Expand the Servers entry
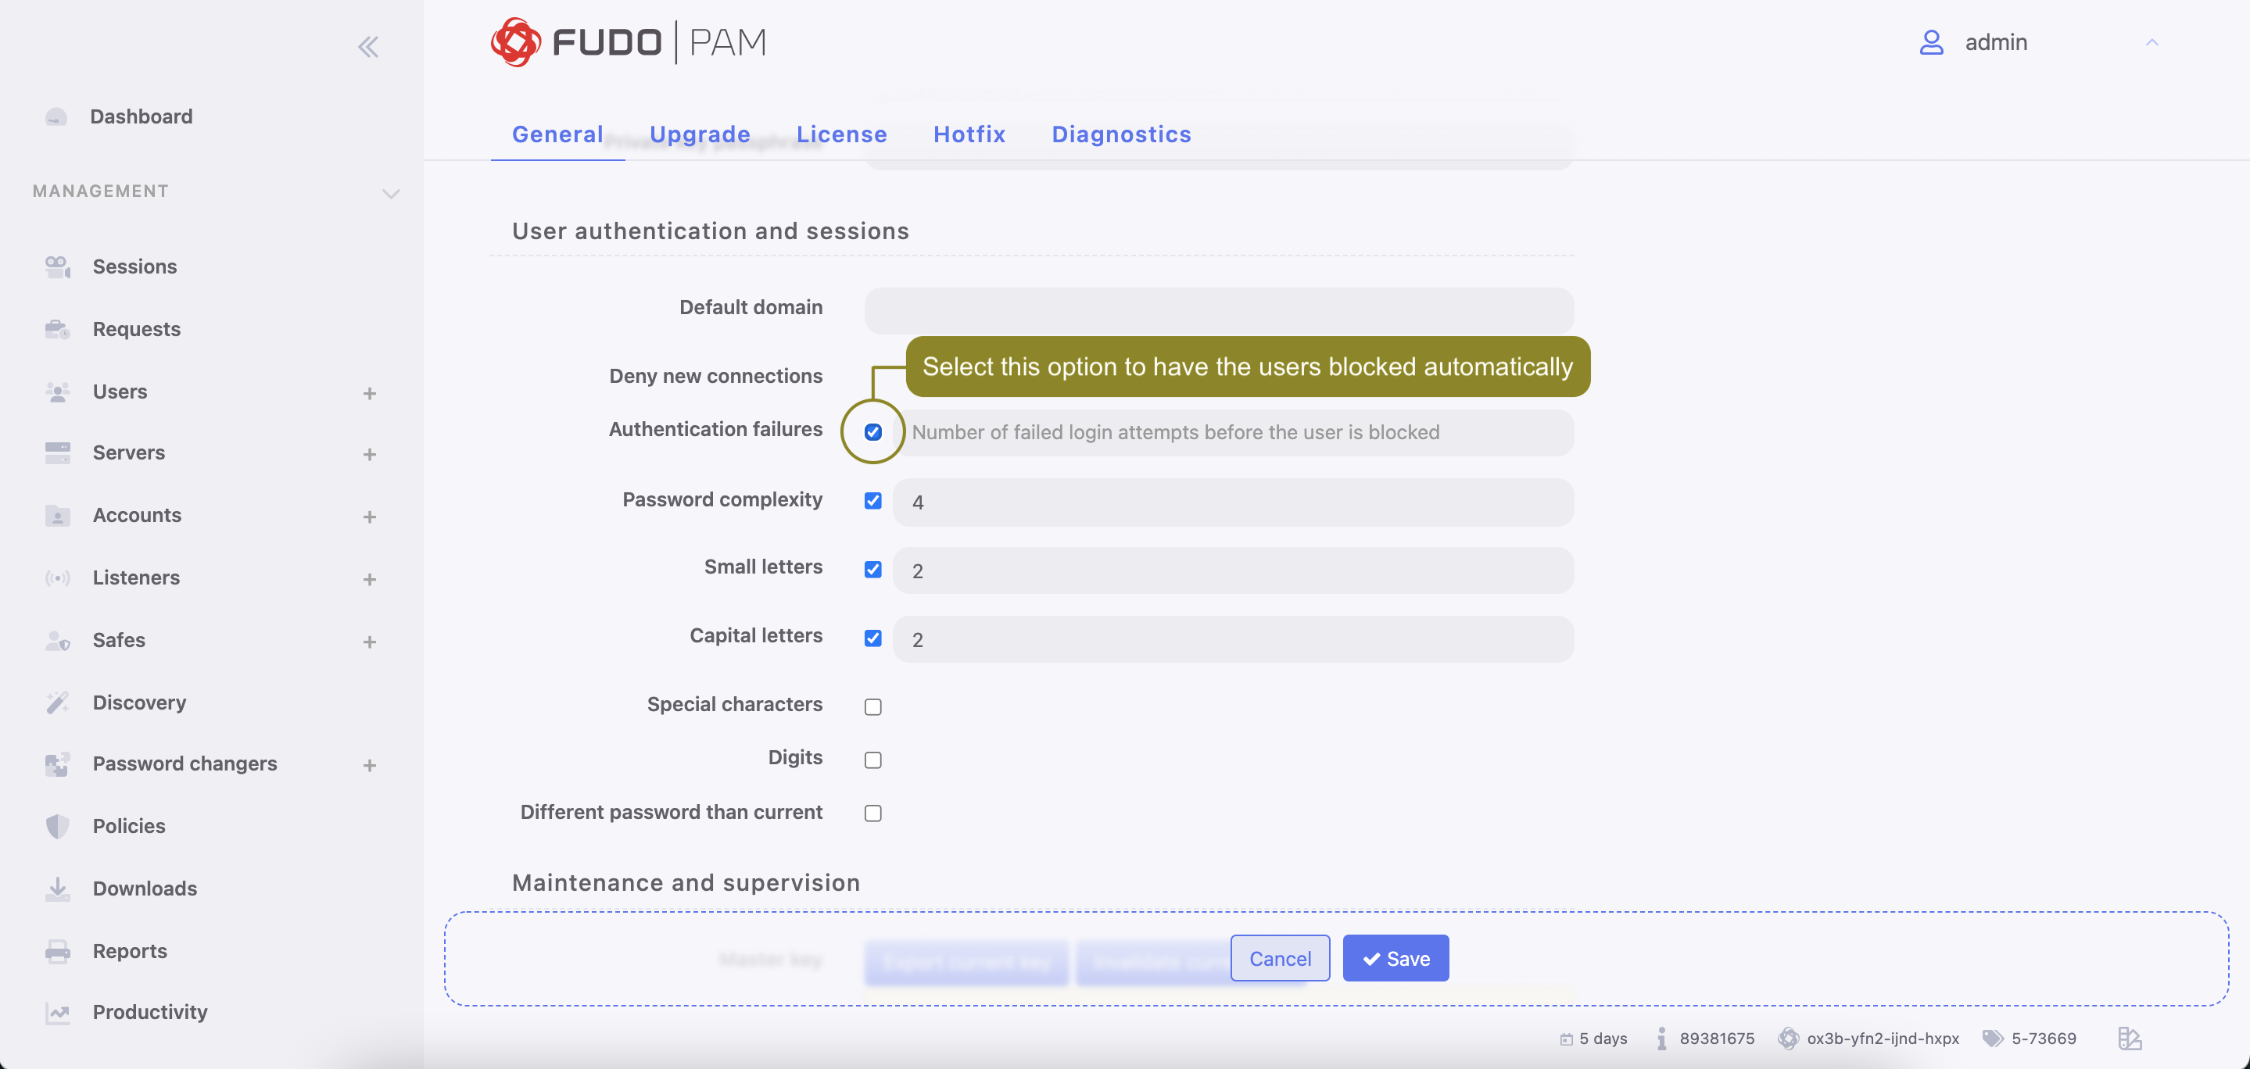 tap(370, 454)
